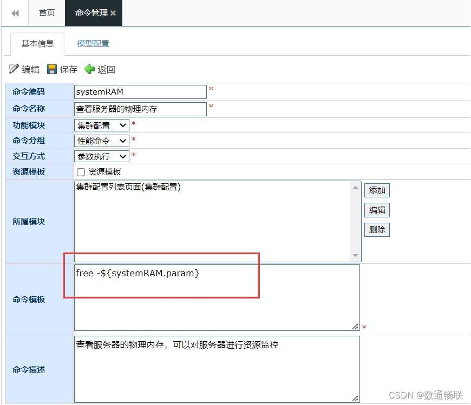Click the 所属模块 list scroll down arrow

(355, 255)
